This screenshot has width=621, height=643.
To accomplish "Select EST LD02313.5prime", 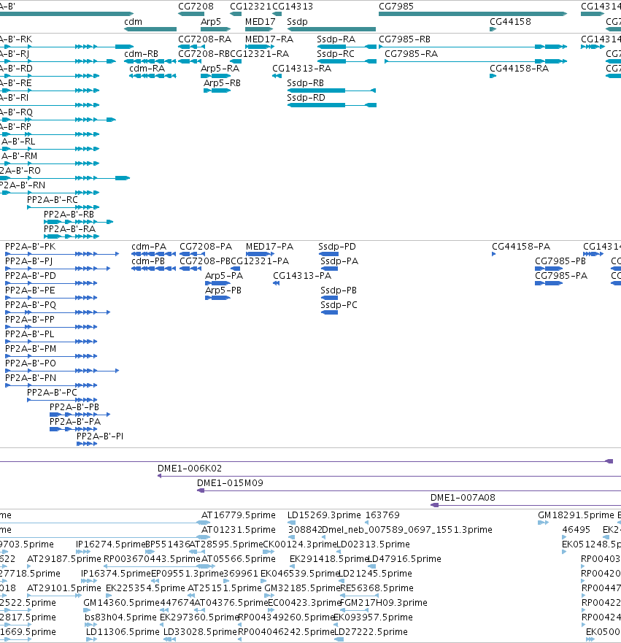I will [x=340, y=552].
